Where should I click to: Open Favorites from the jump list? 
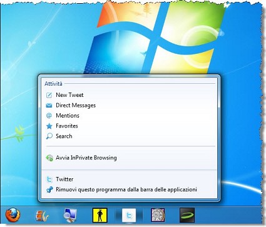129,126
